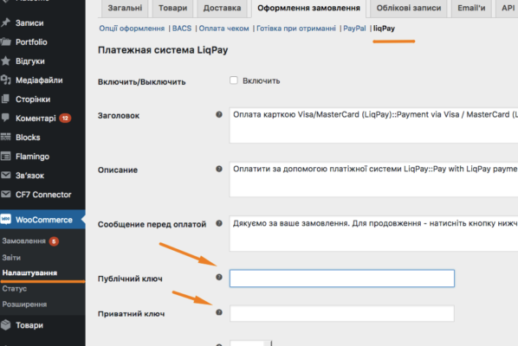The height and width of the screenshot is (346, 518).
Task: Click the help icon beside Описание
Action: (218, 169)
